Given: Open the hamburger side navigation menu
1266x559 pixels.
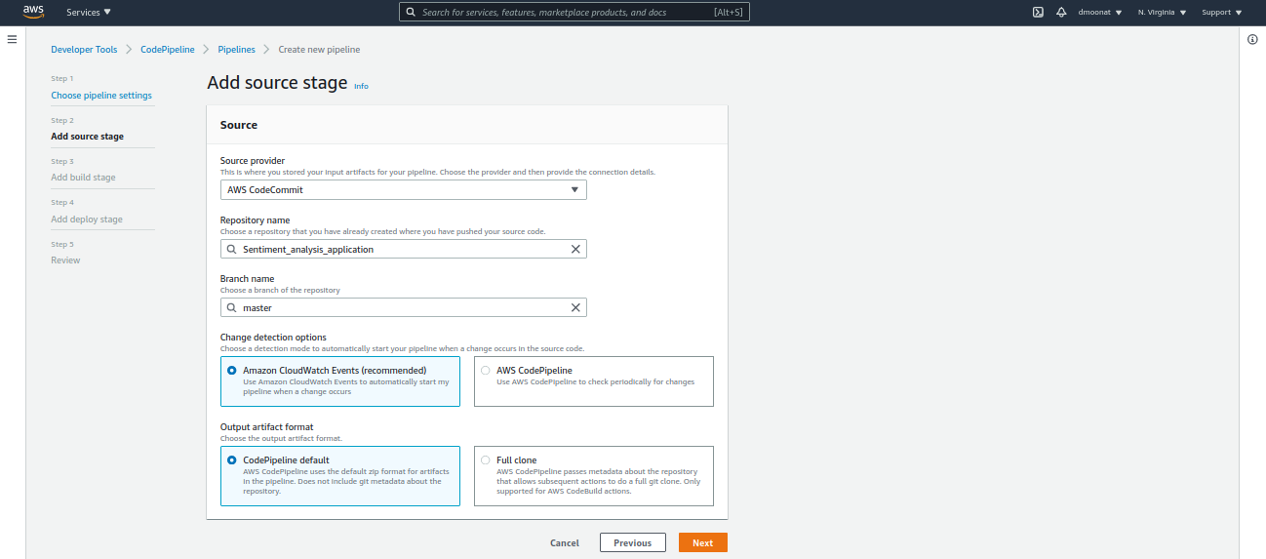Looking at the screenshot, I should click(x=13, y=39).
